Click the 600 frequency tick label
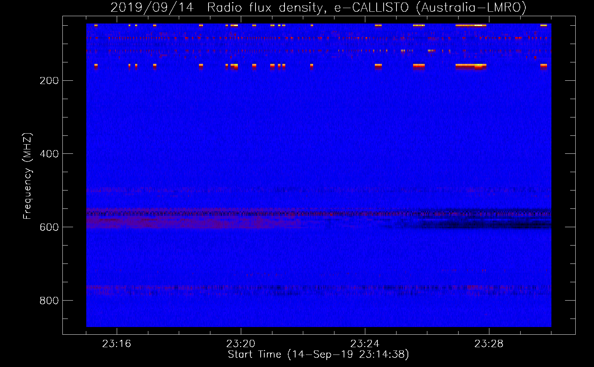 [x=49, y=228]
